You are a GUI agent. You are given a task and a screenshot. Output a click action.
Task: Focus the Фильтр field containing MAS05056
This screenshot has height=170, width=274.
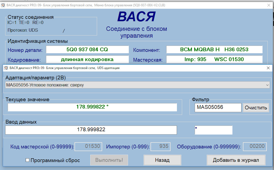point(218,107)
